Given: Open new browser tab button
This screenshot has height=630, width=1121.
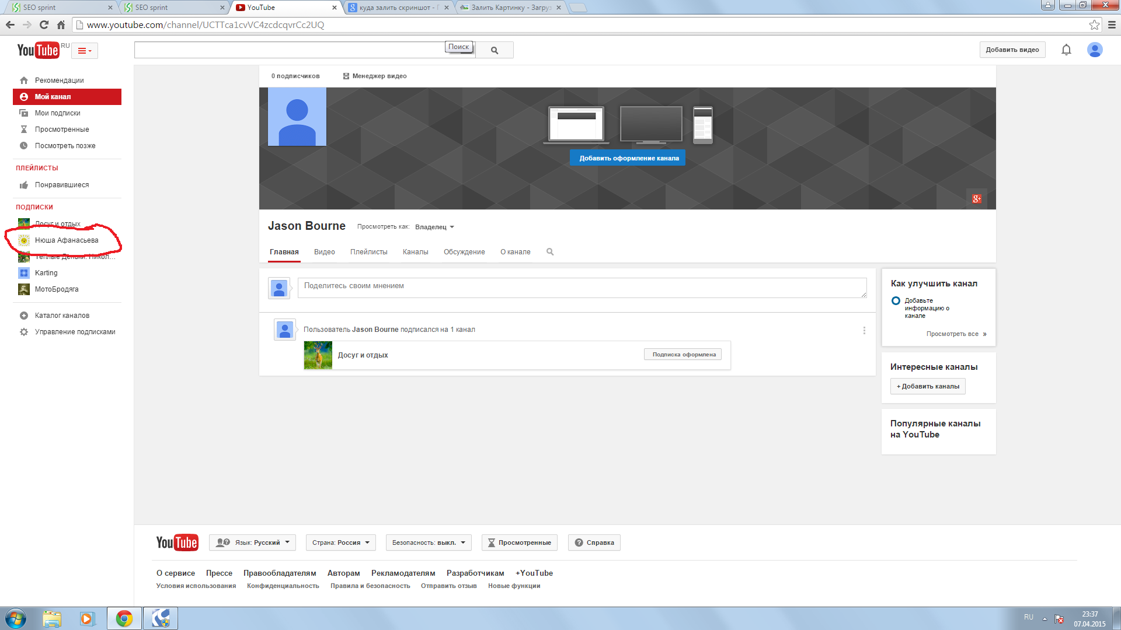Looking at the screenshot, I should [577, 8].
